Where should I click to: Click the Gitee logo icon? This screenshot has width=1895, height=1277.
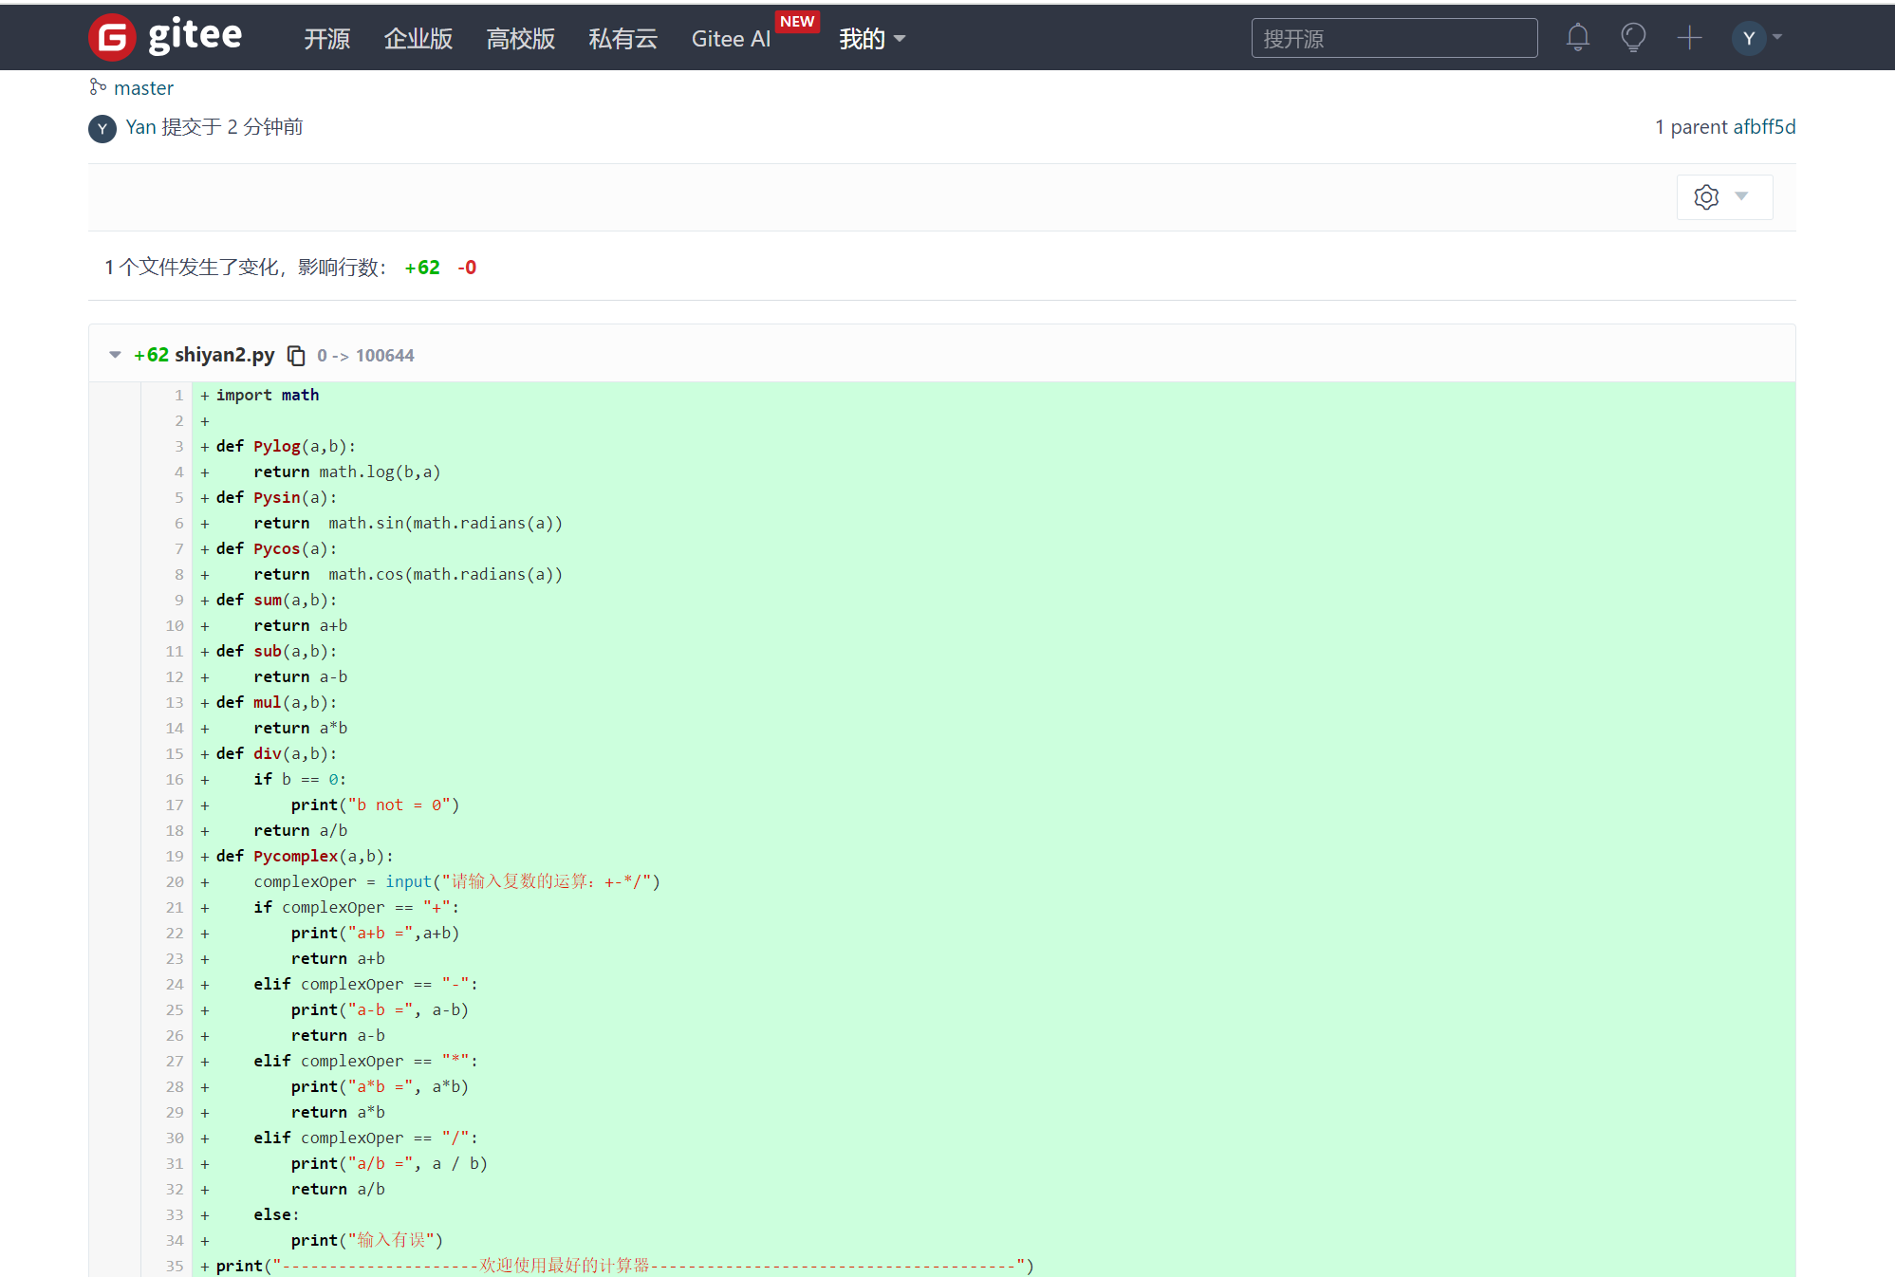pos(112,38)
